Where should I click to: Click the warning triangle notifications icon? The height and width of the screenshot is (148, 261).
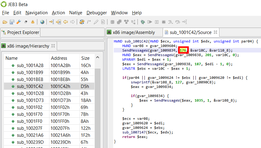[32, 22]
